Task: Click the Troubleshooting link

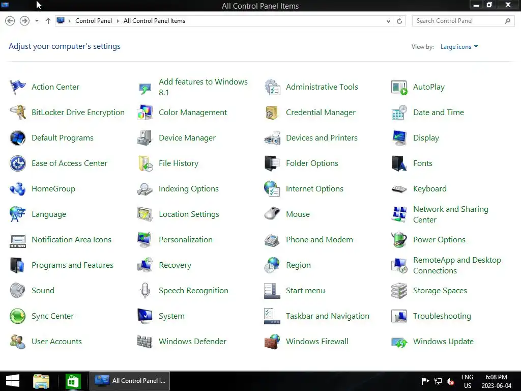Action: [x=442, y=316]
